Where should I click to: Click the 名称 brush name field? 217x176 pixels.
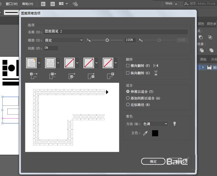(x=116, y=31)
